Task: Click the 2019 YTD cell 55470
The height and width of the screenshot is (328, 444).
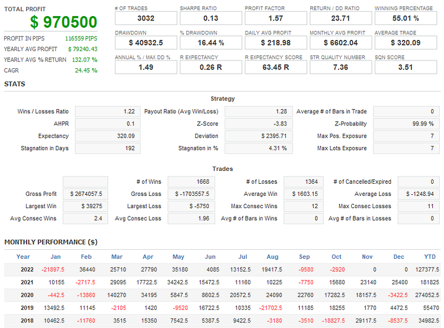Action: 431,308
